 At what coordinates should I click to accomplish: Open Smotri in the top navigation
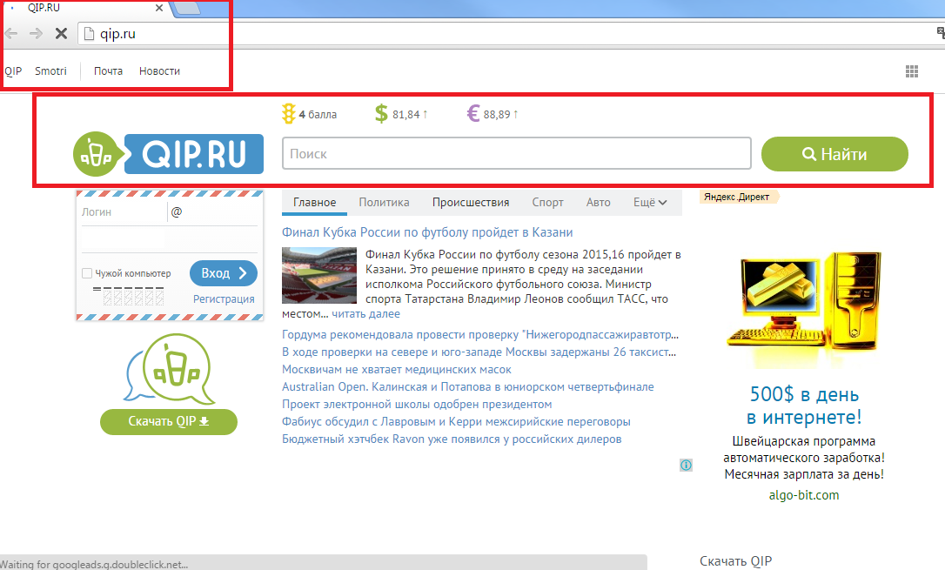click(x=50, y=71)
